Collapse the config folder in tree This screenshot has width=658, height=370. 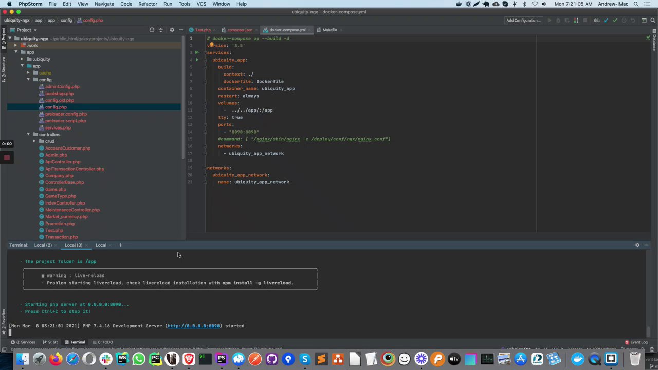pos(28,80)
